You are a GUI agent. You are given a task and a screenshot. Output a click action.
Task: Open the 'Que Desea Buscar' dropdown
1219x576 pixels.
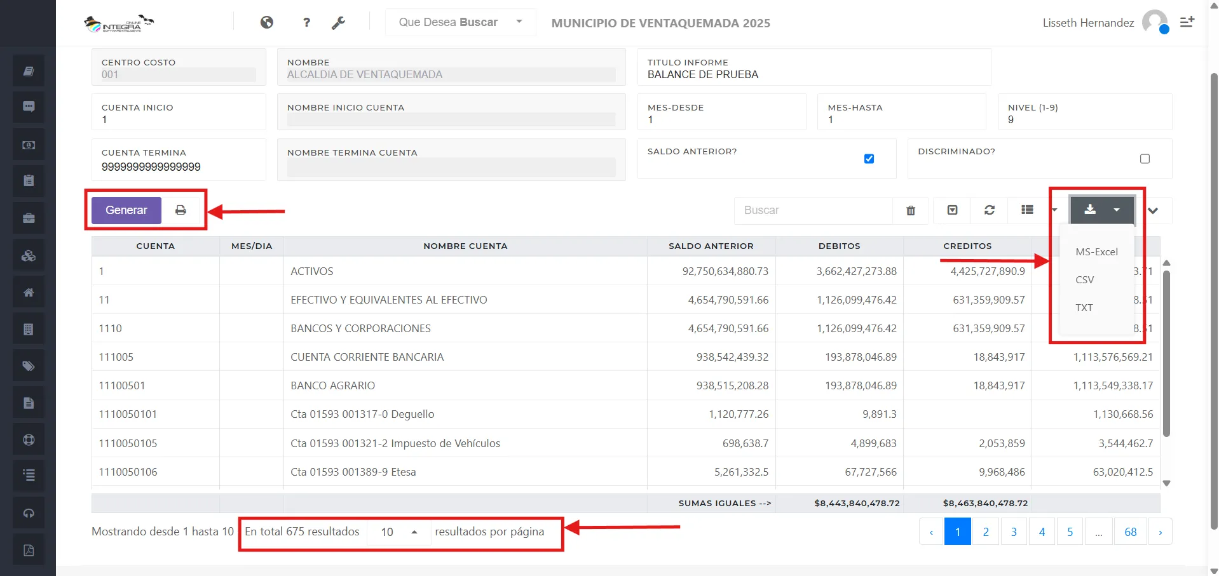tap(459, 22)
